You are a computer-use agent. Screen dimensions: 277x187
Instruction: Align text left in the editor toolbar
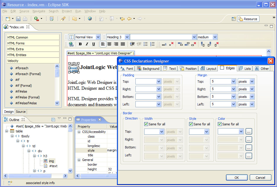click(x=103, y=44)
